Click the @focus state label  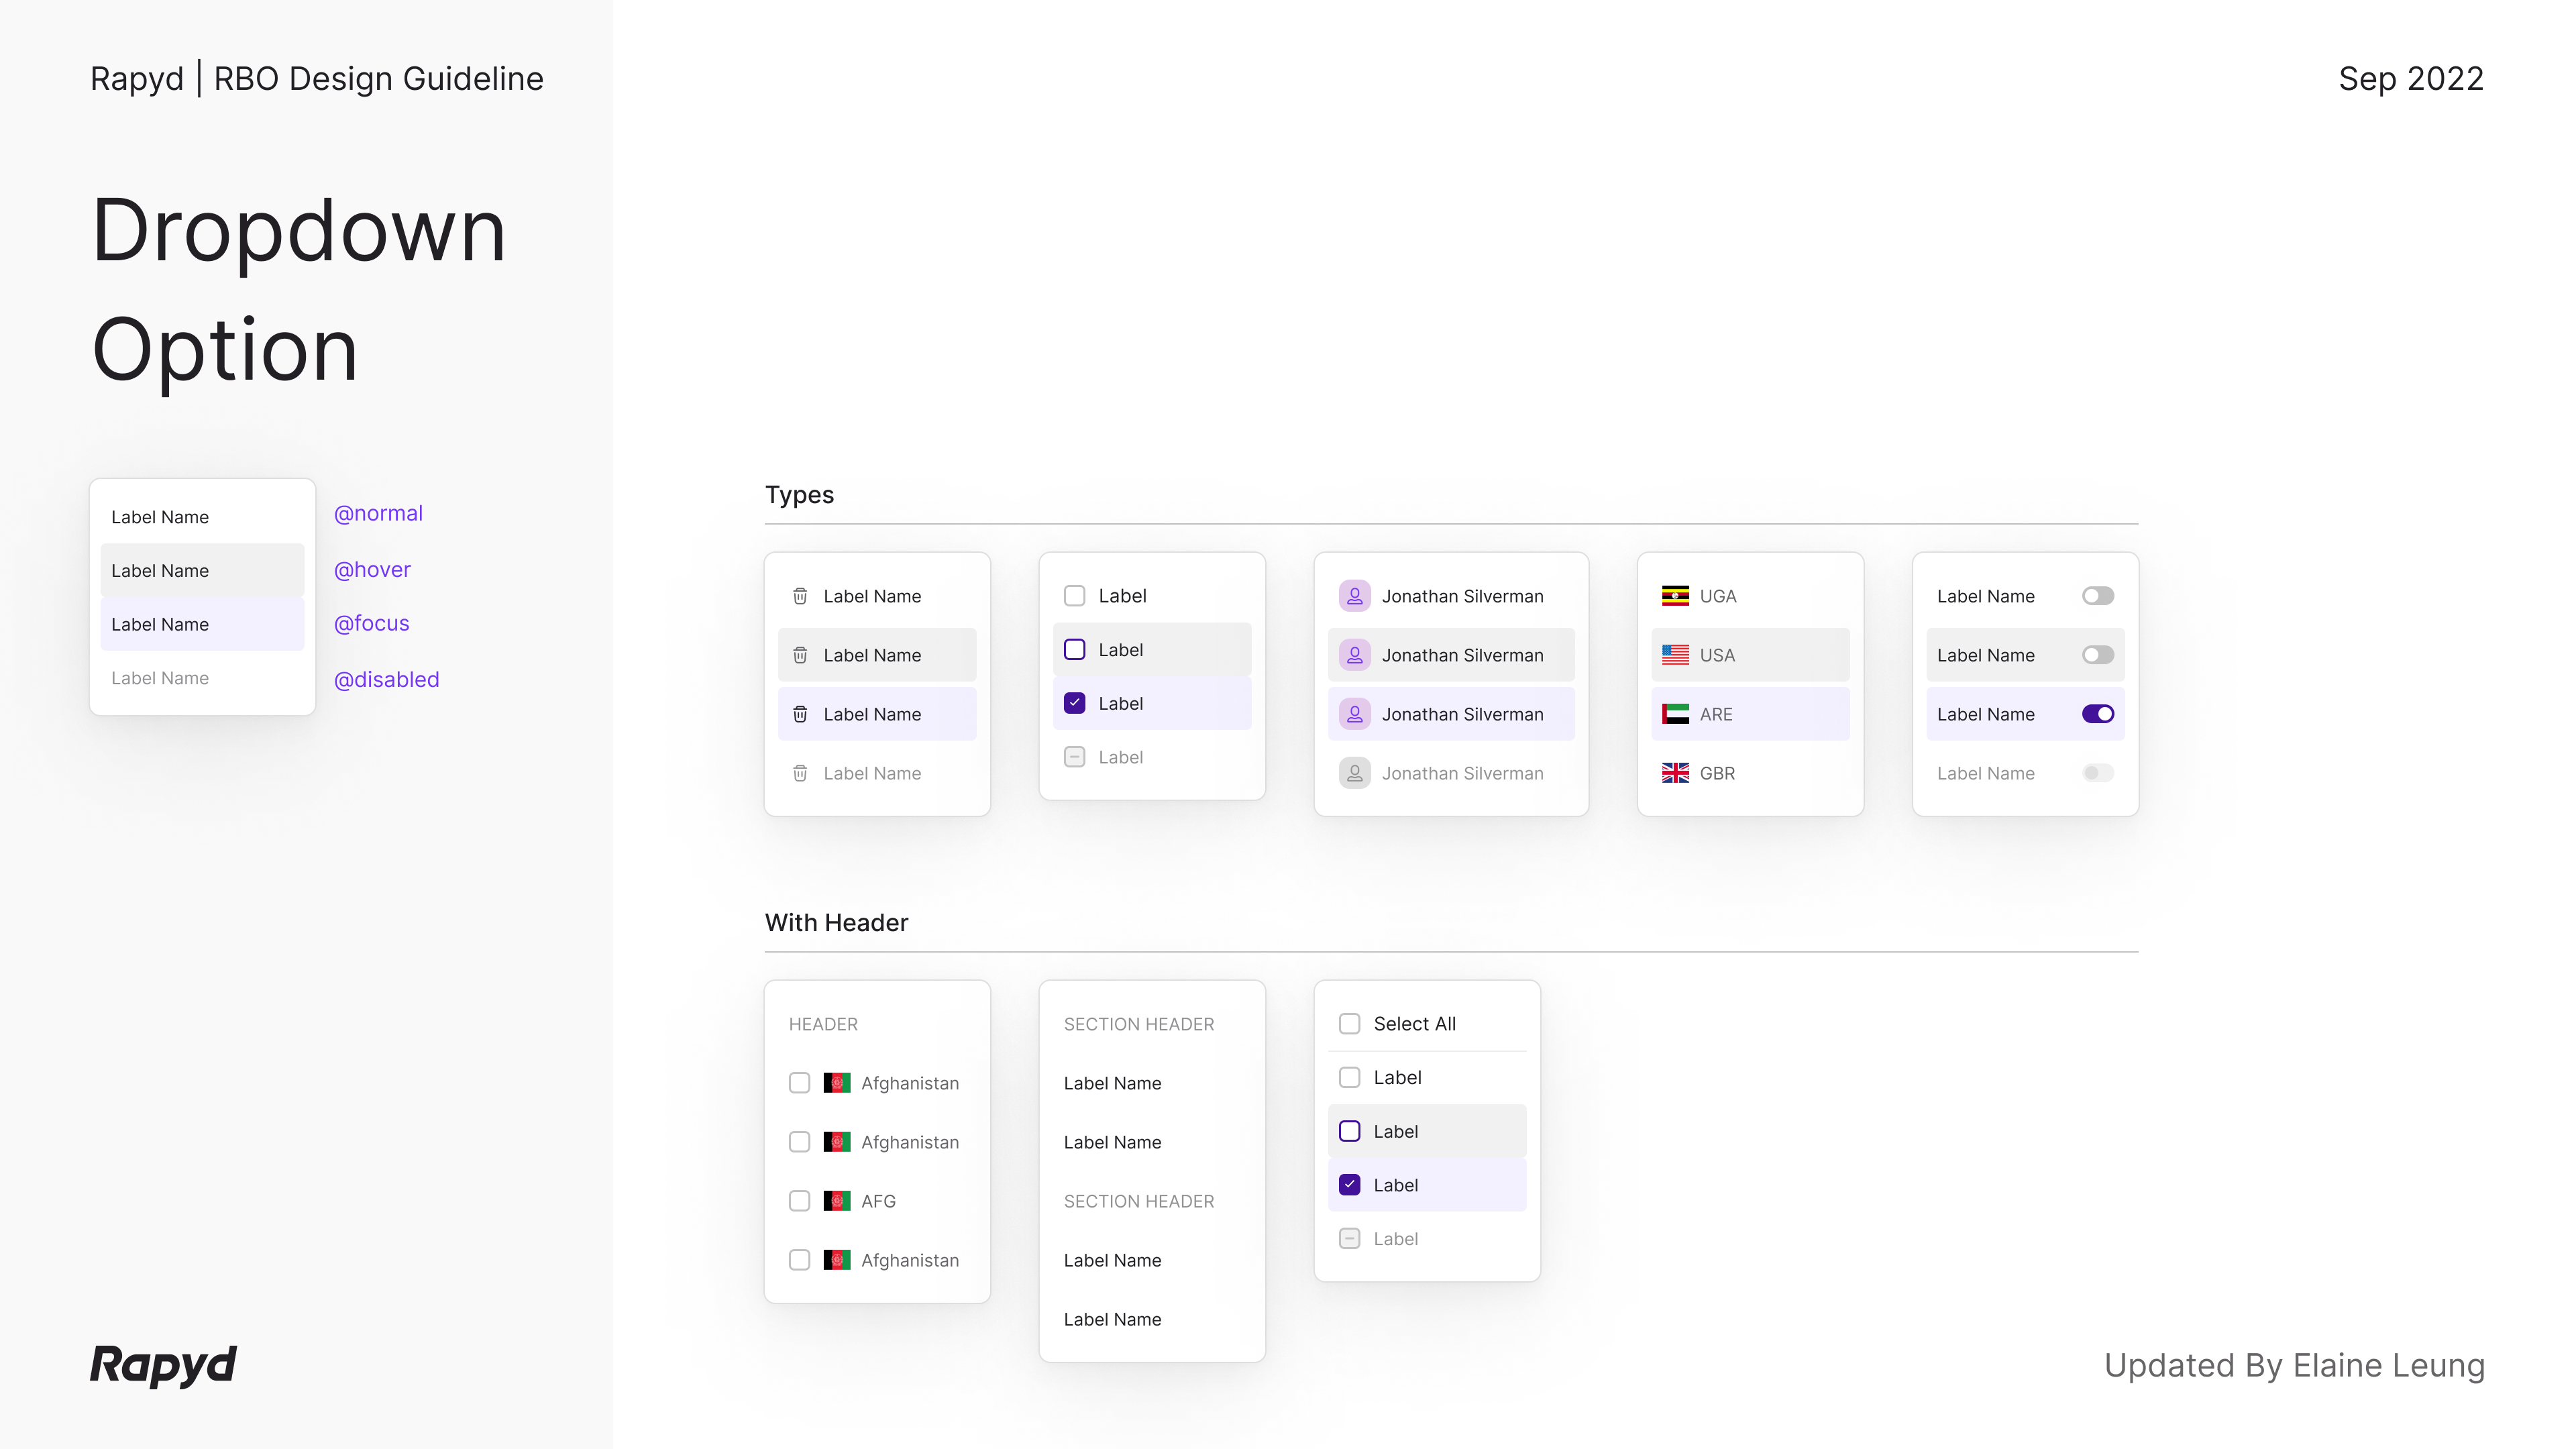tap(371, 624)
